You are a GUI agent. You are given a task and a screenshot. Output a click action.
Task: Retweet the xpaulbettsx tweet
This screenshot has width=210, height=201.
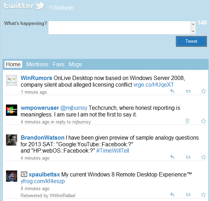click(188, 195)
